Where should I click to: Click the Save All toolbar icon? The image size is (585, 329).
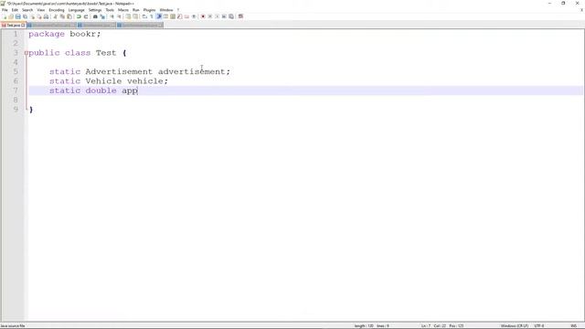pyautogui.click(x=25, y=16)
